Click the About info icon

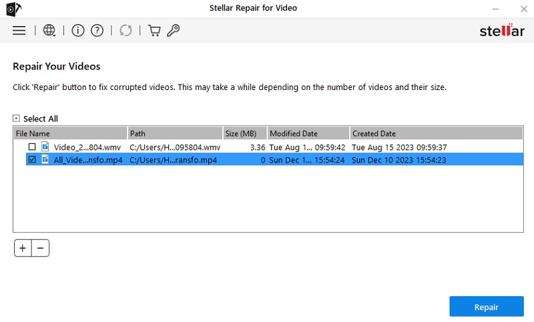(x=78, y=31)
